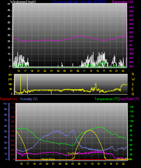Click the "03" hour label under temperature graph

[x=60, y=164]
